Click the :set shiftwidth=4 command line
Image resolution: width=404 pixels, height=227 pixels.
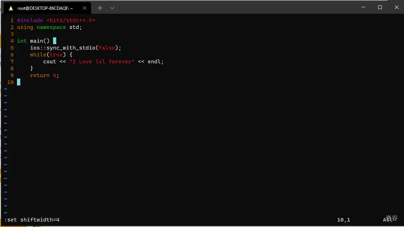point(32,220)
